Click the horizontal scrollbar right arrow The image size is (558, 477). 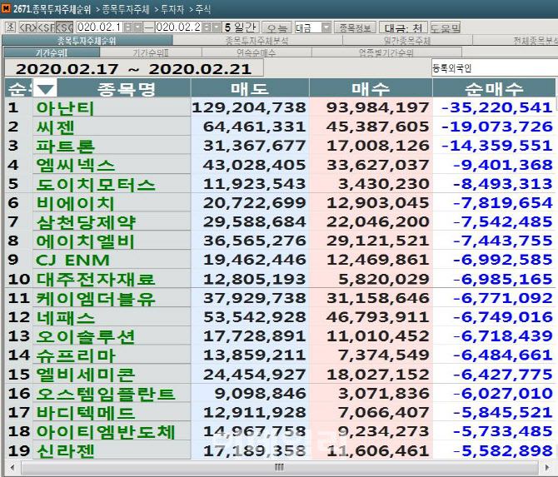point(547,467)
